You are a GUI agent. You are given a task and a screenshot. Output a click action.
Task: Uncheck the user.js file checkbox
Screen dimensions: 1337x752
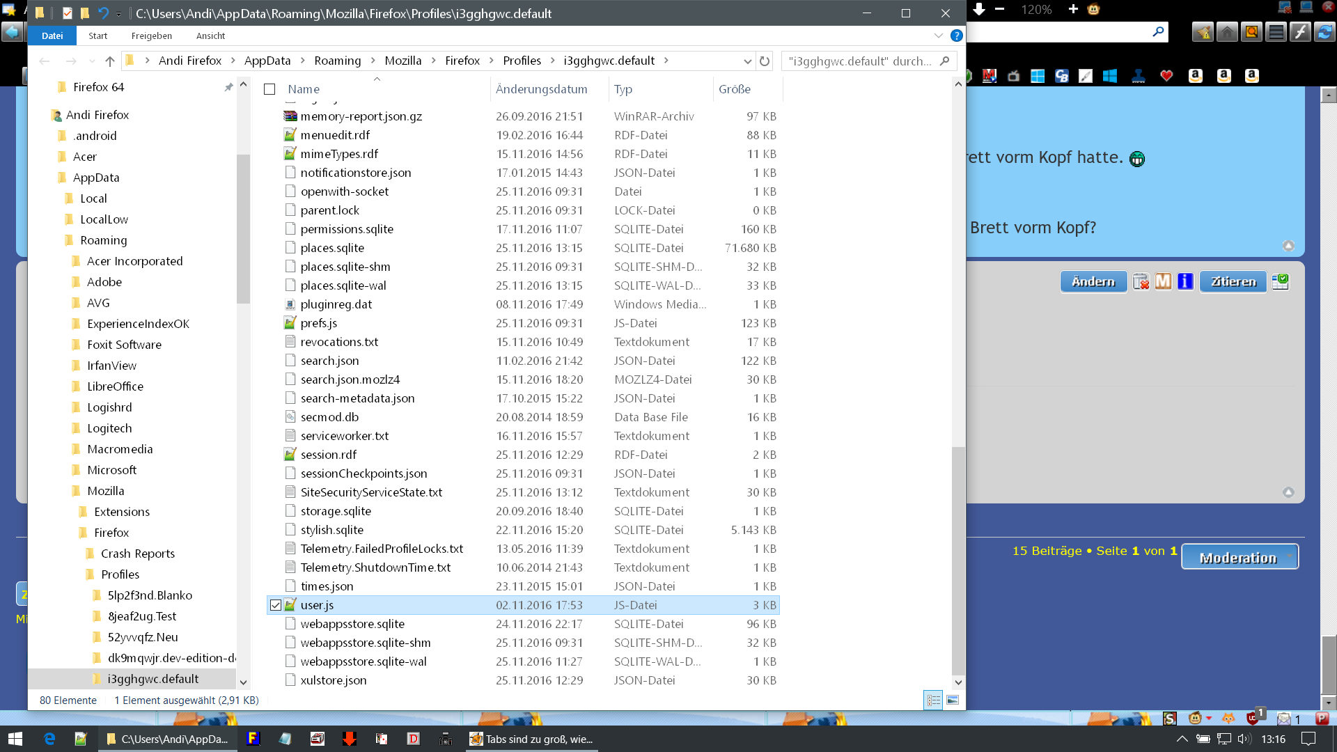(276, 605)
